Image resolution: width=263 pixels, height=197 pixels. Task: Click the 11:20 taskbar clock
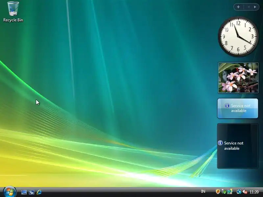pos(254,192)
